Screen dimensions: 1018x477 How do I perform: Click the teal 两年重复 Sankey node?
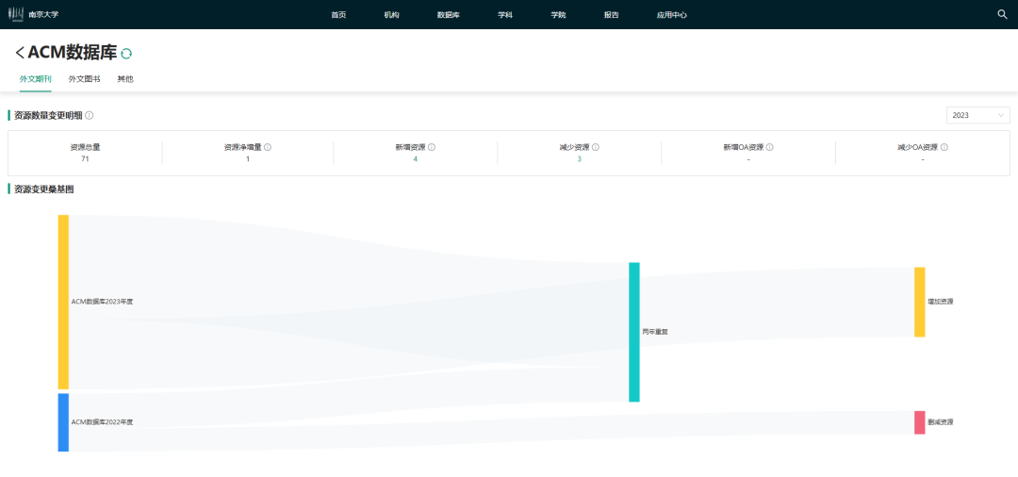tap(634, 332)
